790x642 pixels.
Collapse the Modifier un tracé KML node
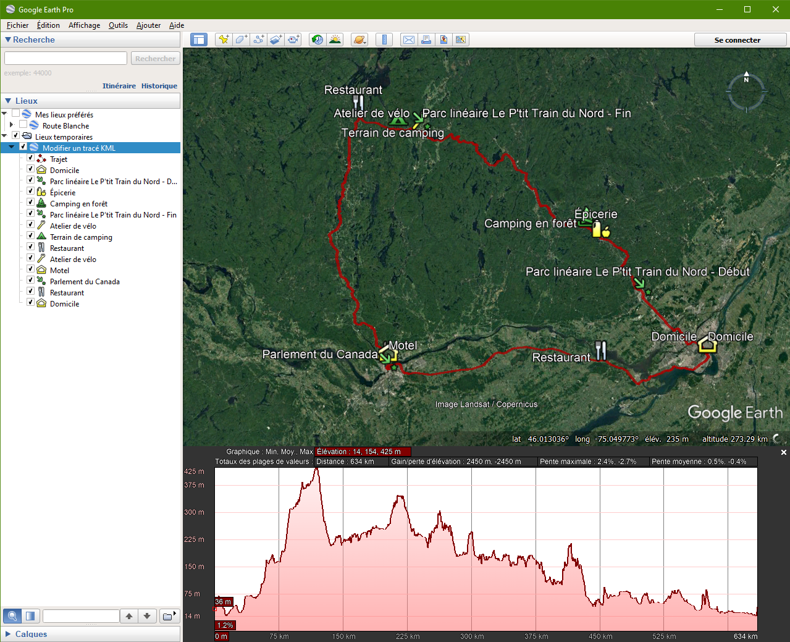[12, 147]
